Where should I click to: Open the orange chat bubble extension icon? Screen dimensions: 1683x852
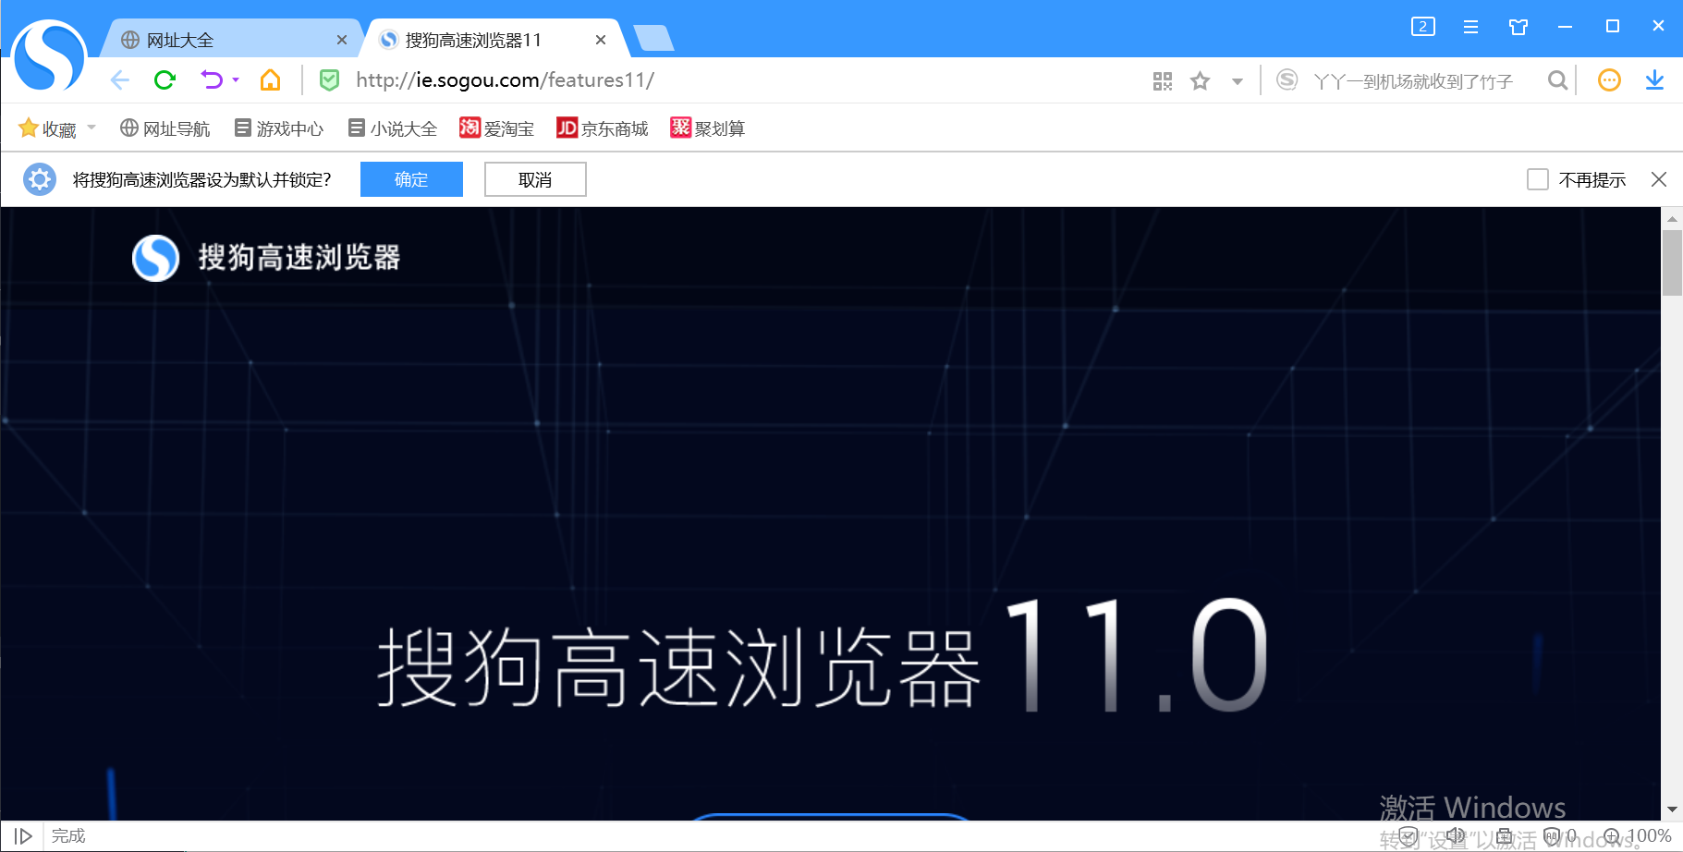pos(1609,80)
